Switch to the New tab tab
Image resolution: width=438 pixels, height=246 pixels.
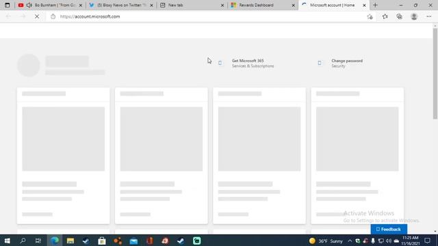[192, 5]
